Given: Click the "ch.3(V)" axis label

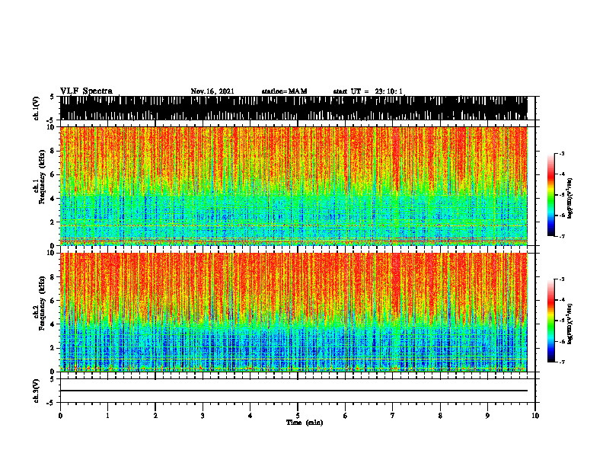Looking at the screenshot, I should (x=36, y=391).
